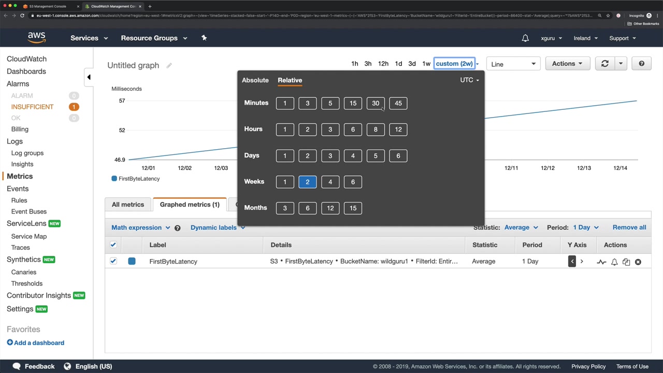Change the Period 1 Day dropdown
The height and width of the screenshot is (373, 663).
tap(586, 227)
